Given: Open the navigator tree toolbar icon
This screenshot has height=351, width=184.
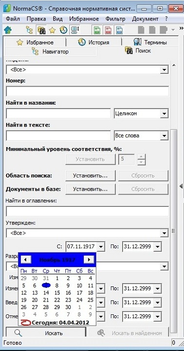Looking at the screenshot, I should 29,30.
